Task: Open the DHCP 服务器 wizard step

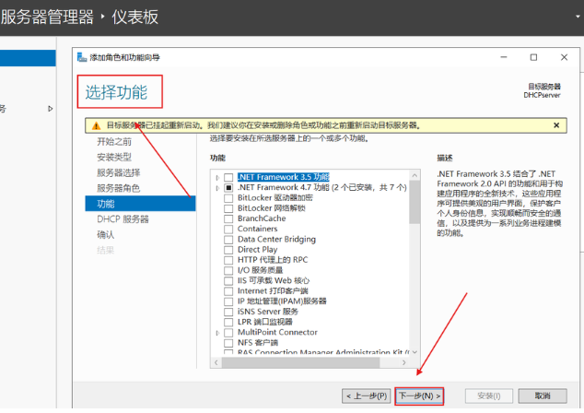Action: [123, 219]
